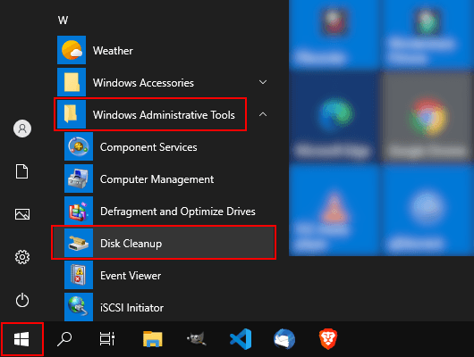Image resolution: width=474 pixels, height=357 pixels.
Task: Select the Weather label
Action: coord(113,51)
